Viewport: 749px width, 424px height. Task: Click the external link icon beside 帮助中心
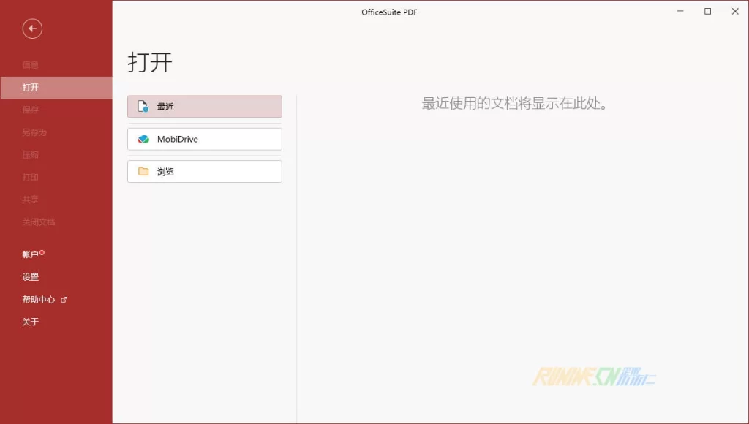pyautogui.click(x=64, y=300)
